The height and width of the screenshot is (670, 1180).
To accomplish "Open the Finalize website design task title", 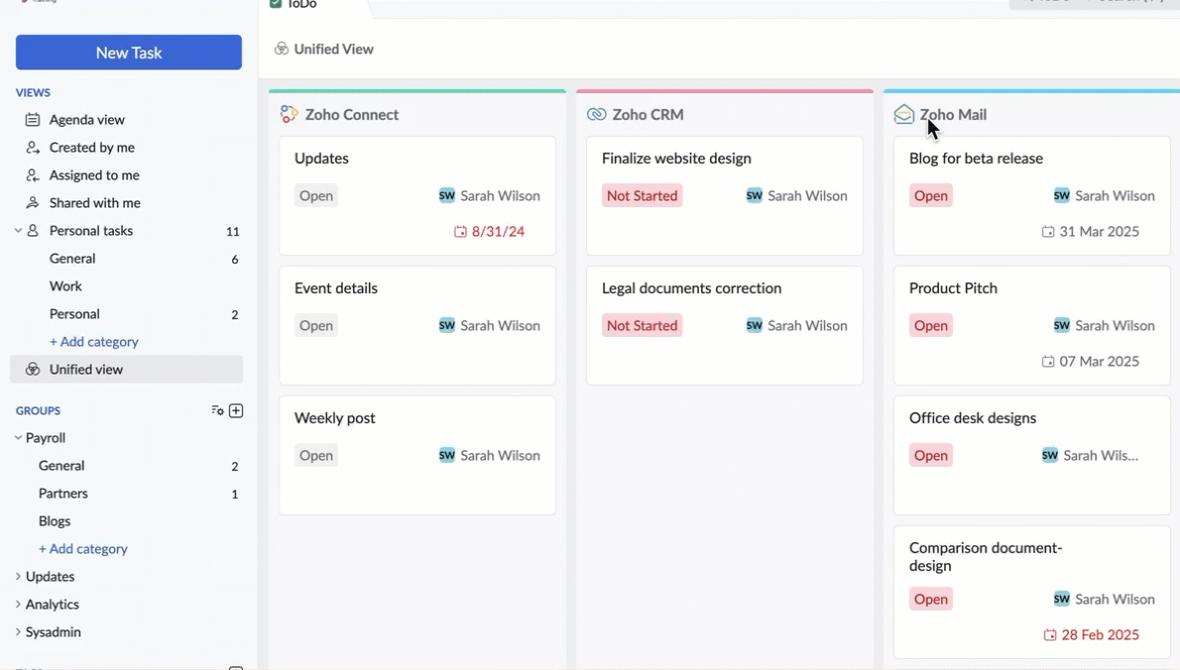I will [676, 159].
